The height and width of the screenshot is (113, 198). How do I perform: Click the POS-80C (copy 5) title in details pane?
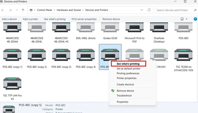tap(30, 105)
